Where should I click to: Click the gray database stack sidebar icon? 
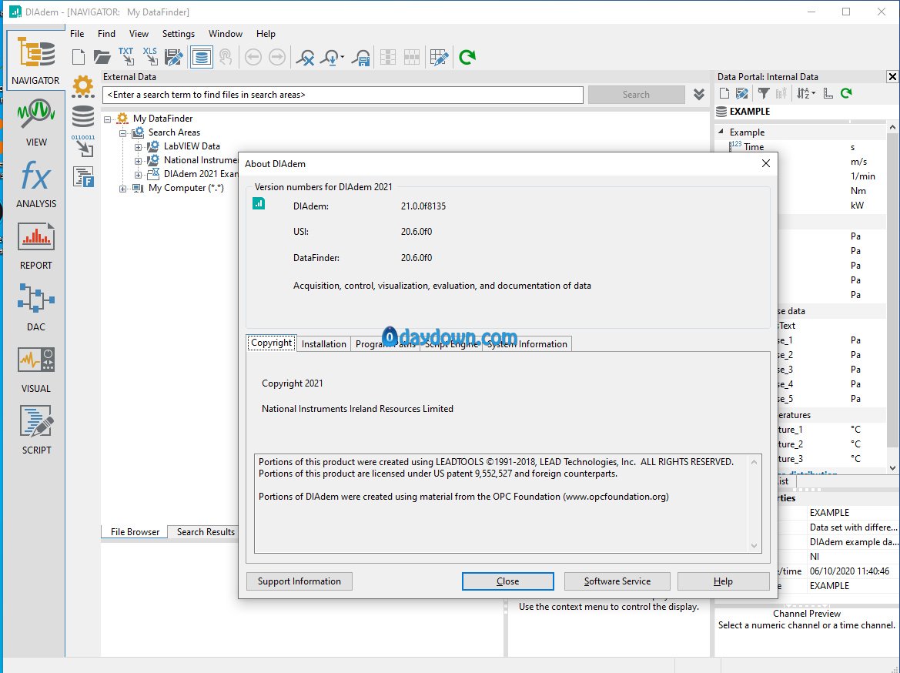pos(83,116)
